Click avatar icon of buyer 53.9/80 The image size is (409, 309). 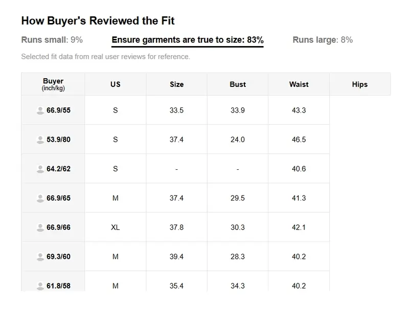click(40, 140)
